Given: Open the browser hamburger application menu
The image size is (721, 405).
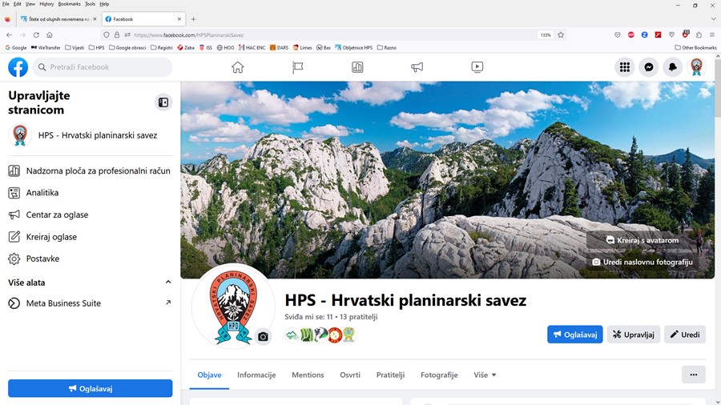Looking at the screenshot, I should coord(712,35).
